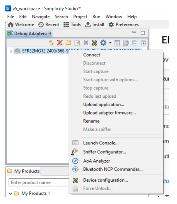Open the Window menu

114,16
